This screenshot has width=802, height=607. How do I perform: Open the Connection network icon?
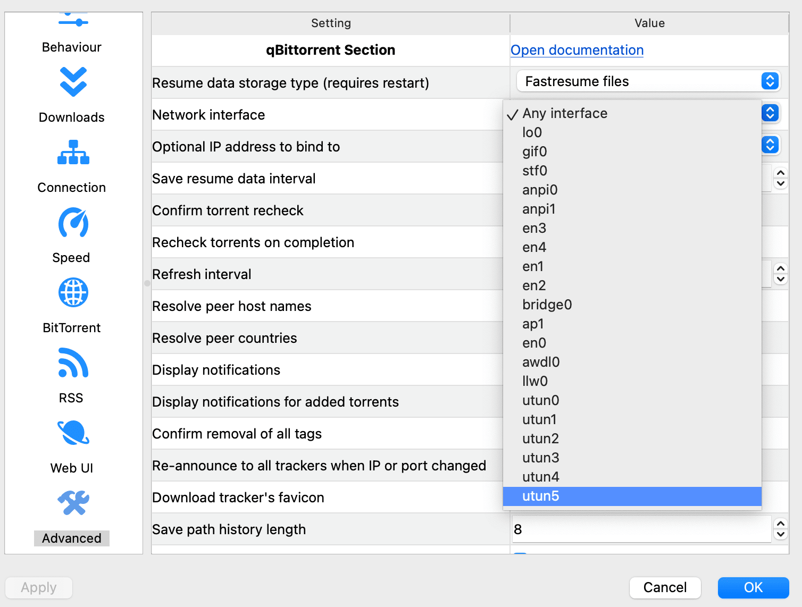click(x=73, y=152)
